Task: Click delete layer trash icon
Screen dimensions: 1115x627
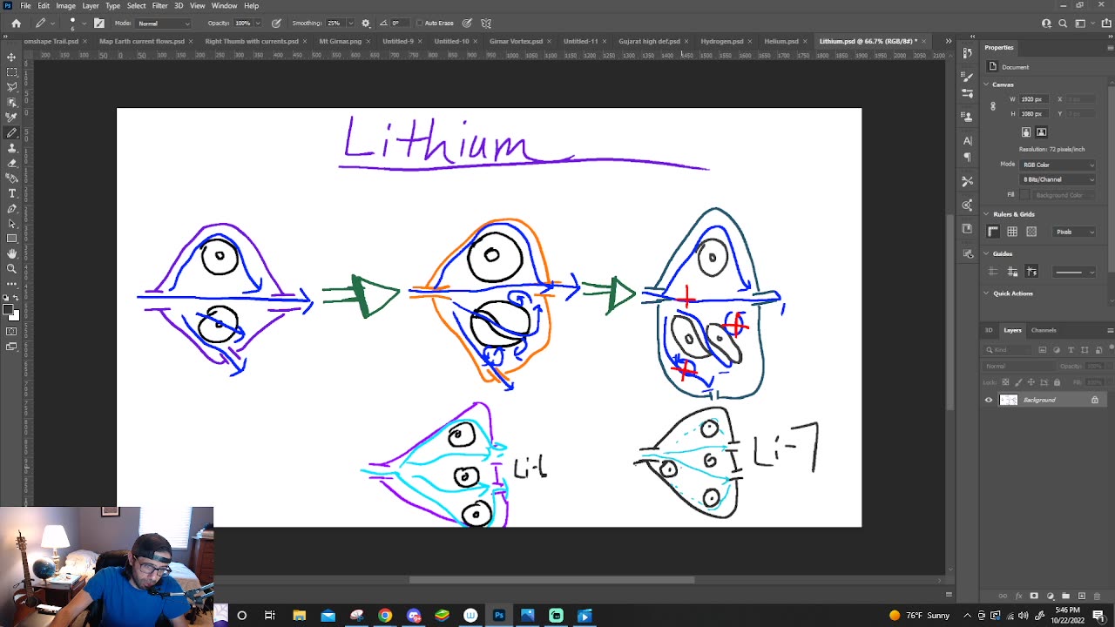Action: pos(1097,597)
